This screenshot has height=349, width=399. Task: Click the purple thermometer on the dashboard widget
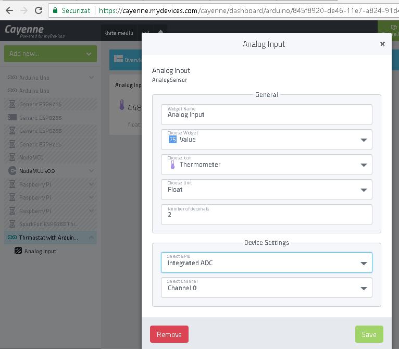122,105
